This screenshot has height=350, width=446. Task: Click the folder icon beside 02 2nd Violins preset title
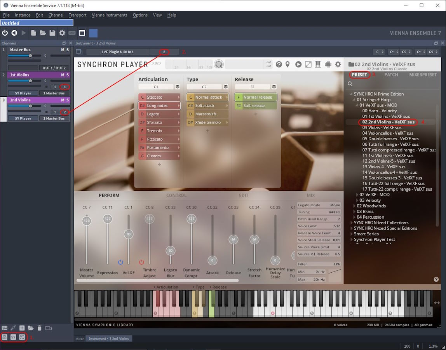coord(351,64)
